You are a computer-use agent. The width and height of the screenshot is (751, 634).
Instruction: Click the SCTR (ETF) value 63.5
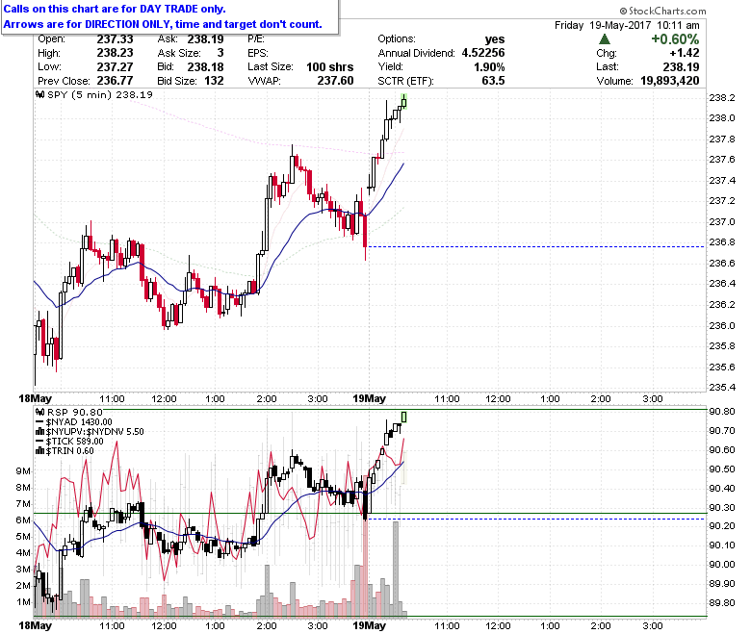(x=493, y=81)
